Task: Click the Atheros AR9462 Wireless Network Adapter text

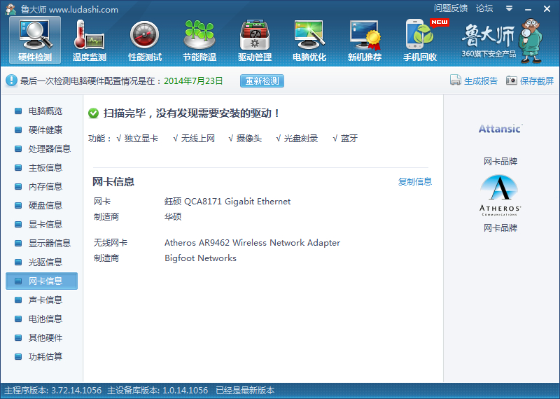Action: pyautogui.click(x=252, y=243)
